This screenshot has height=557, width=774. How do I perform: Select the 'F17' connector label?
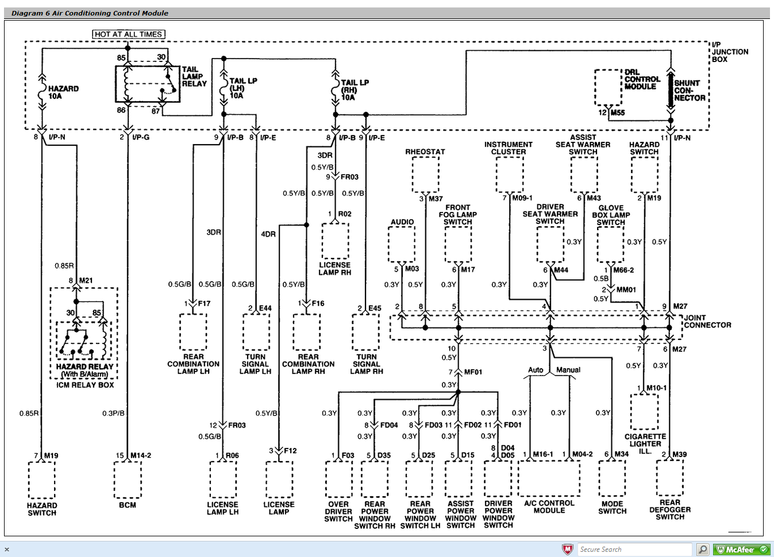click(x=204, y=303)
